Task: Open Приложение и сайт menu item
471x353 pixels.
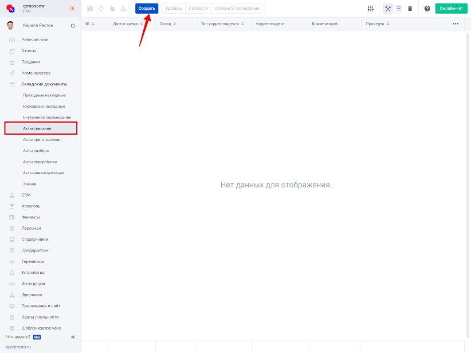Action: tap(41, 306)
